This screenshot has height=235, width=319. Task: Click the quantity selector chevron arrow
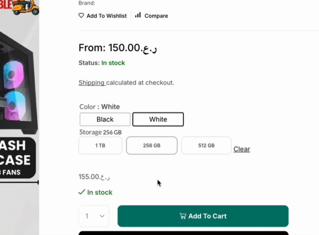click(x=102, y=216)
